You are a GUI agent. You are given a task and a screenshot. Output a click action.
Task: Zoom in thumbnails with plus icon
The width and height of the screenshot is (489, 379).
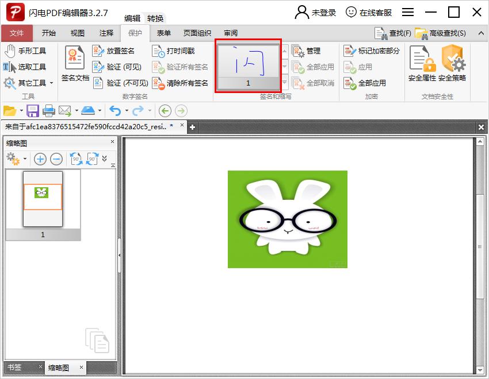click(x=40, y=159)
